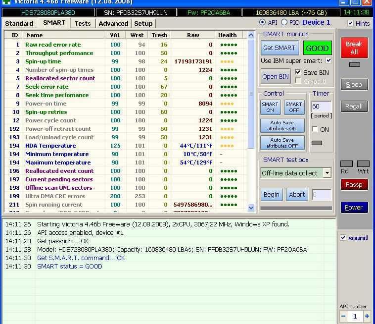
Task: Click the timer status indicator lamp
Action: point(317,143)
